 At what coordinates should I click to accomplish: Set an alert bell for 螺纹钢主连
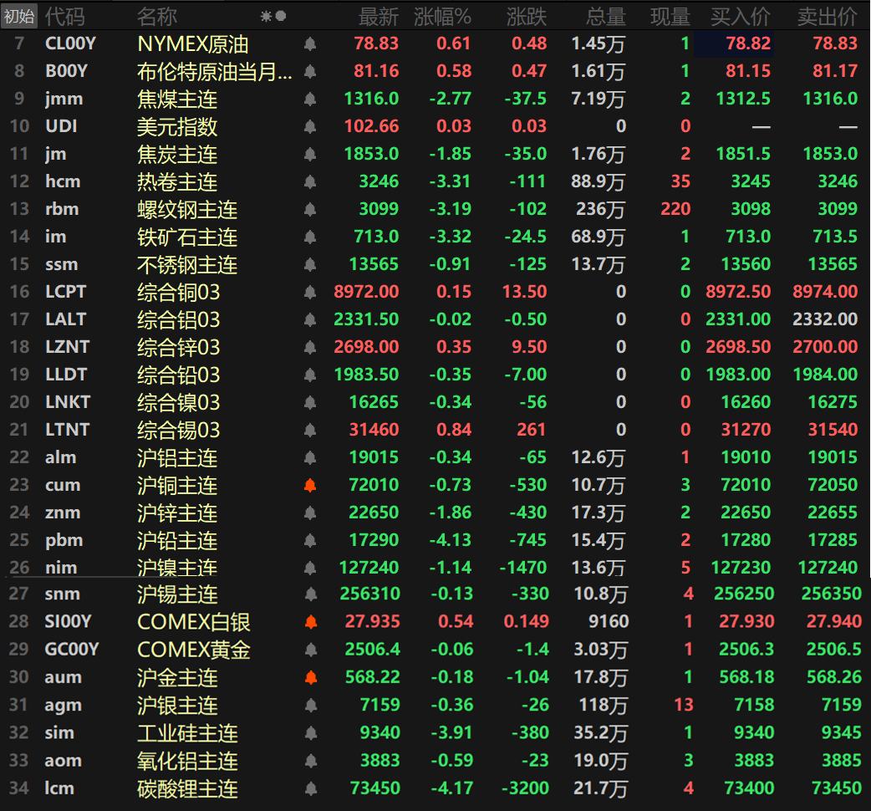(310, 210)
